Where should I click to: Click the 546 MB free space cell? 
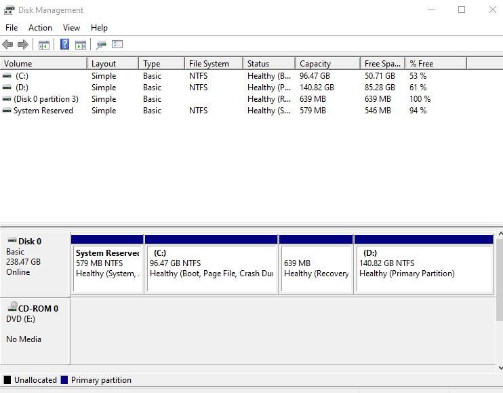pos(378,111)
